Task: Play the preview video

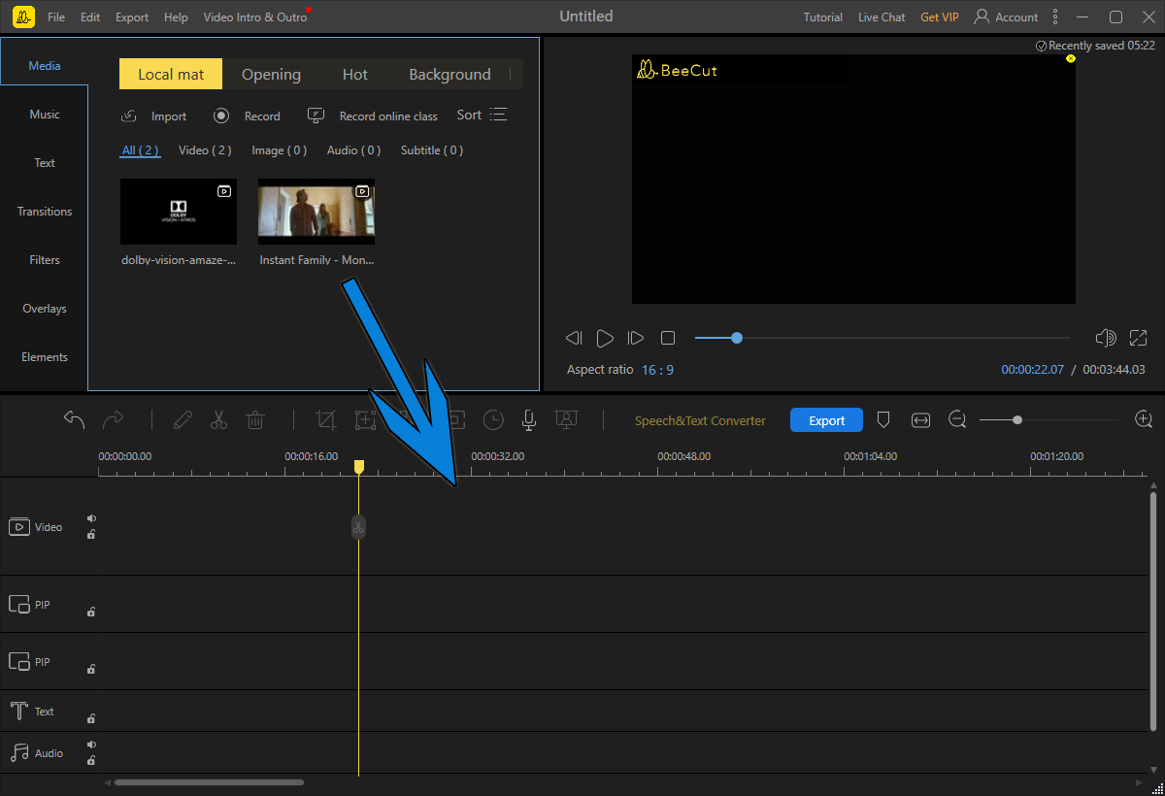Action: pos(605,338)
